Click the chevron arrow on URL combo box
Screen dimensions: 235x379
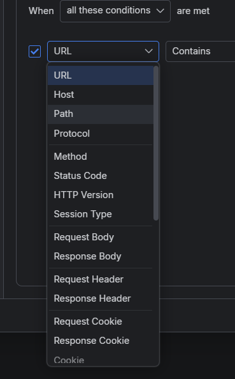click(149, 51)
